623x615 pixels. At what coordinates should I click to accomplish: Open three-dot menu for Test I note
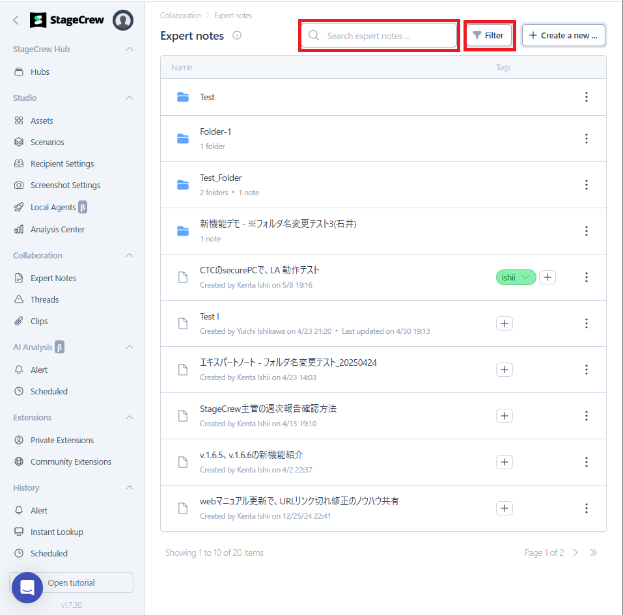(x=586, y=323)
